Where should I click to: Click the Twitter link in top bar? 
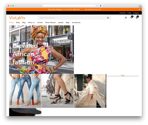pos(129,13)
